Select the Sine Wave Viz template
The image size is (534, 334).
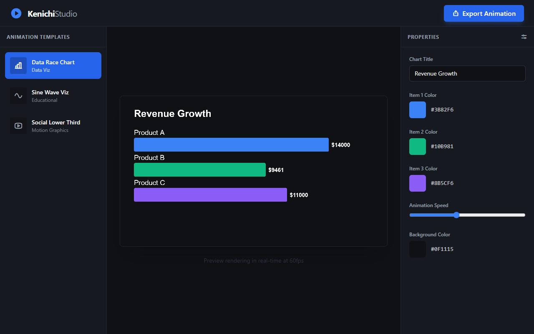(x=53, y=96)
